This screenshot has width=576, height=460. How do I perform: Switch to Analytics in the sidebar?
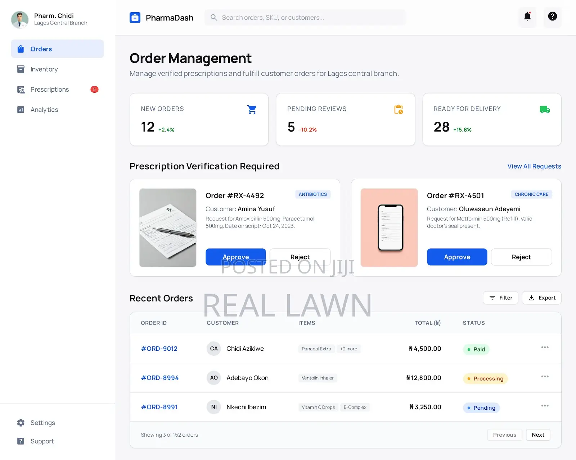57,110
